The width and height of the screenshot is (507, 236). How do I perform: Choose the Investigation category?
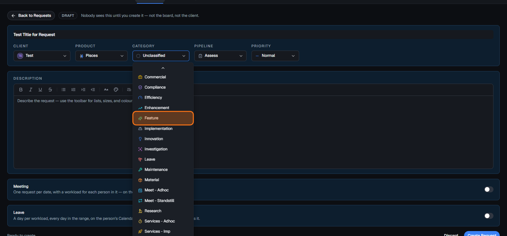click(163, 149)
